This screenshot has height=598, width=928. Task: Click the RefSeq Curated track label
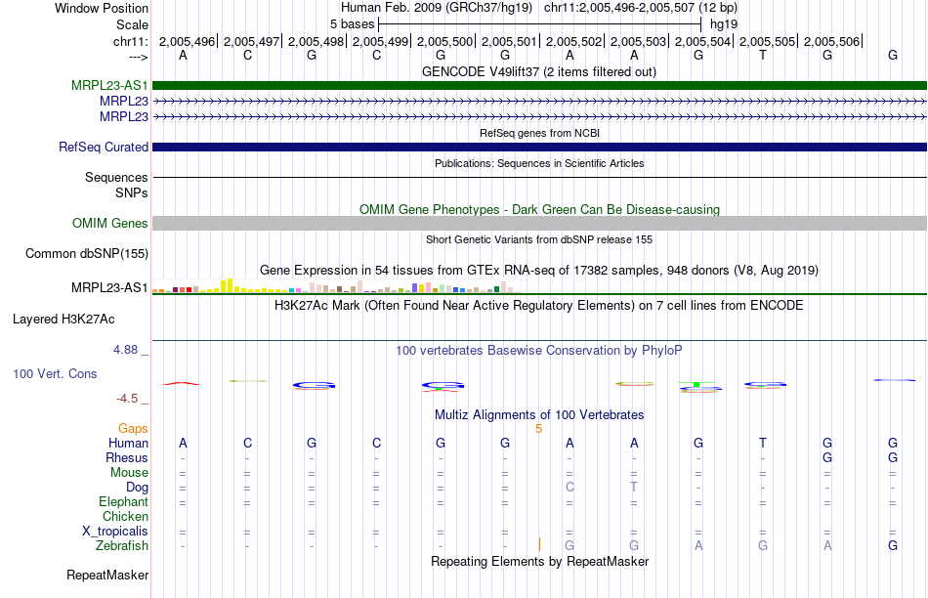click(x=103, y=147)
